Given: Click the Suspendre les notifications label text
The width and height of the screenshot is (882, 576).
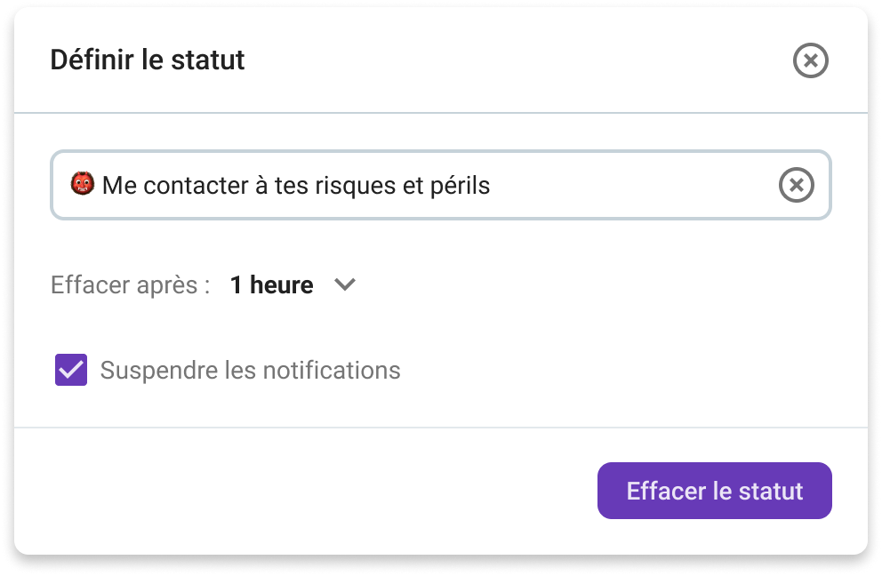Looking at the screenshot, I should tap(251, 369).
